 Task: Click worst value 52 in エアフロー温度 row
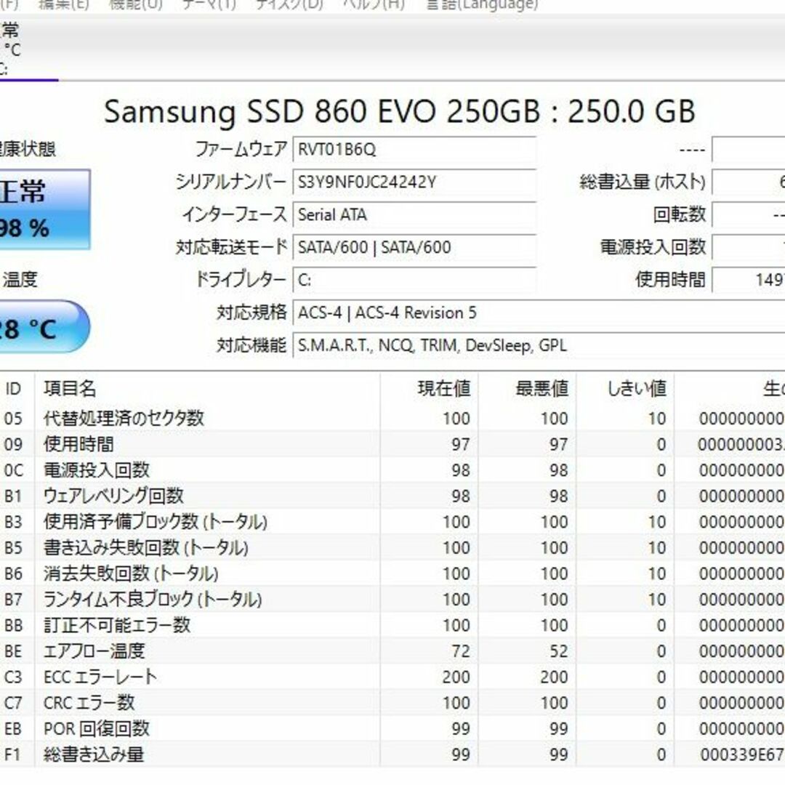click(559, 651)
